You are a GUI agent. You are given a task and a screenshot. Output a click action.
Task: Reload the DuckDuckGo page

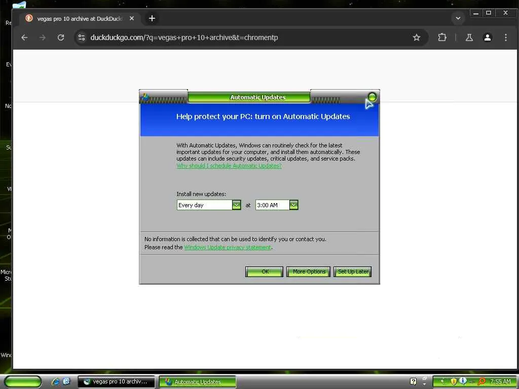[x=61, y=37]
